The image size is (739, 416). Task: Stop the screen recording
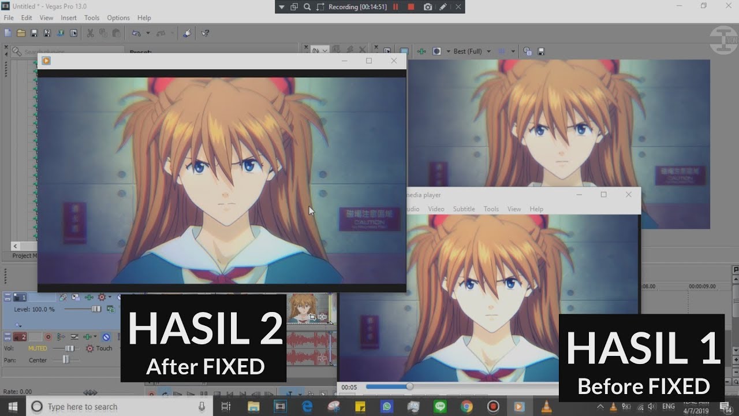411,7
